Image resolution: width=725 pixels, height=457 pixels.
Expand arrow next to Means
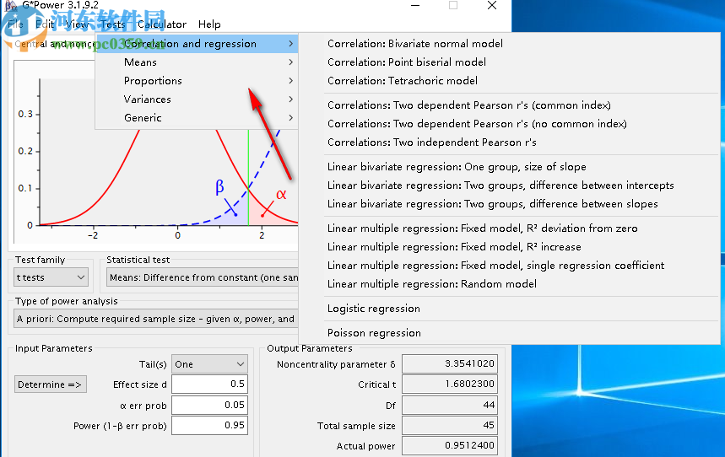point(290,62)
